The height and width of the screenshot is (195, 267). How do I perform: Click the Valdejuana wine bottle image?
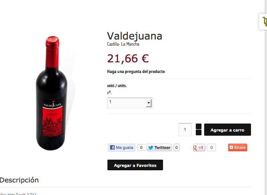coord(51,93)
